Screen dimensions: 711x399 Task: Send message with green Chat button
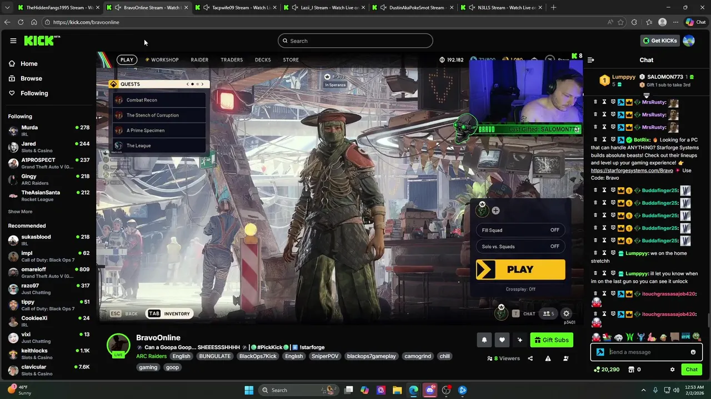692,370
